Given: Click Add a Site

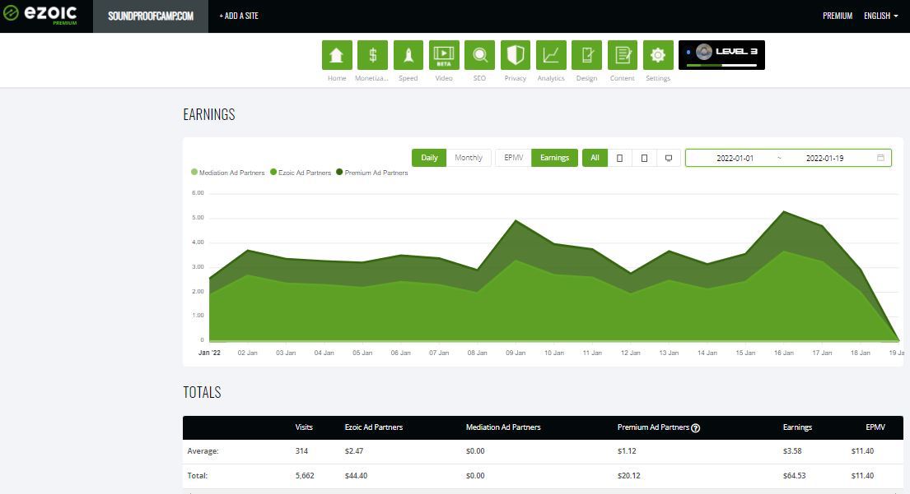Looking at the screenshot, I should [x=239, y=16].
